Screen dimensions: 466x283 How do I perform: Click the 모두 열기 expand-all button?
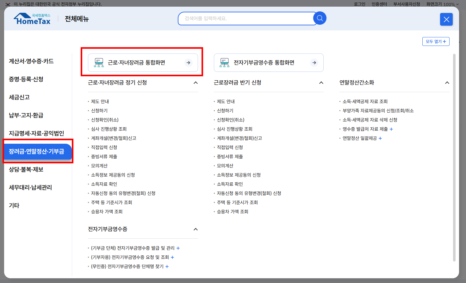436,41
